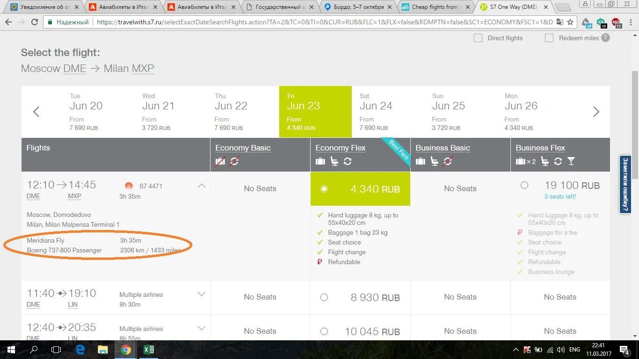Click the DME airport code in heading
Viewport: 639px width, 359px height.
click(75, 68)
